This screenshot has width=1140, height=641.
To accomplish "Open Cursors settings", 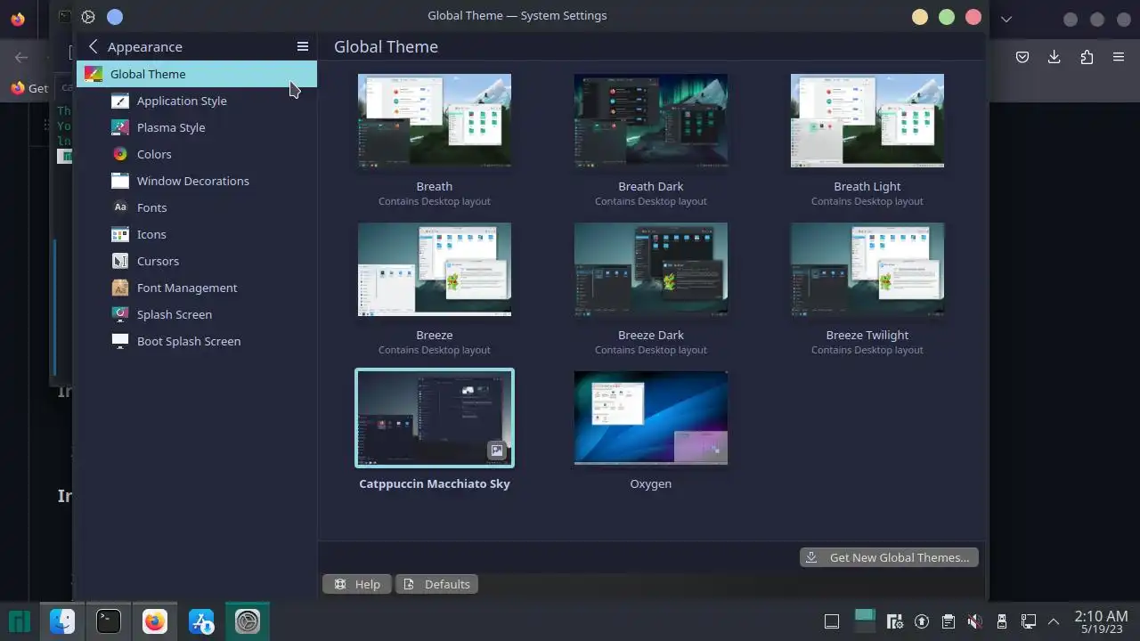I will [x=197, y=261].
